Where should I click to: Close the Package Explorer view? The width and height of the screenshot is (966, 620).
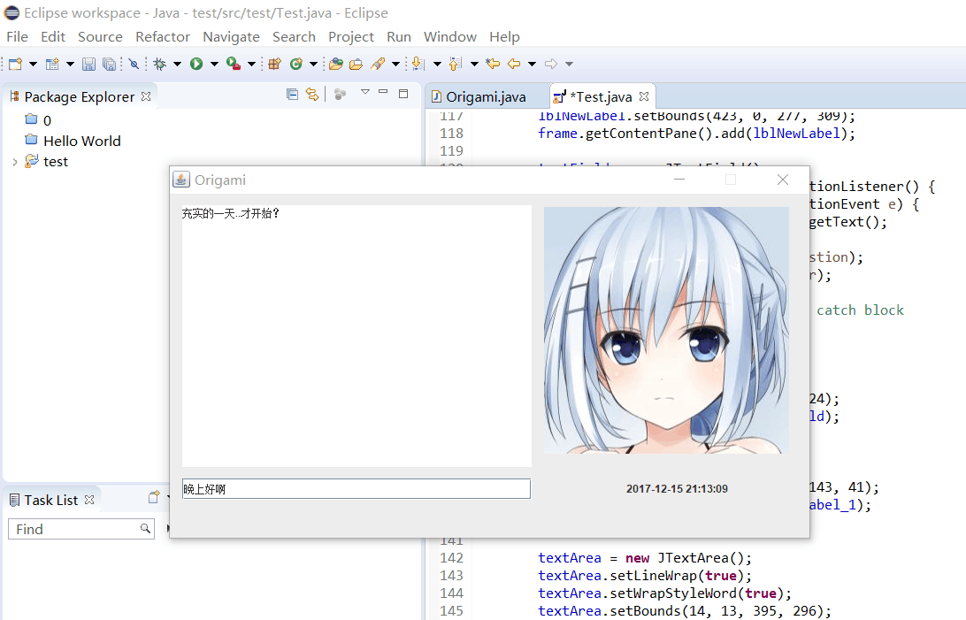[x=146, y=96]
